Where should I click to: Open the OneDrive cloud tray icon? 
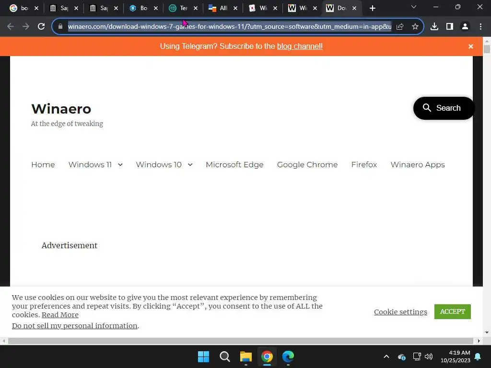click(402, 356)
